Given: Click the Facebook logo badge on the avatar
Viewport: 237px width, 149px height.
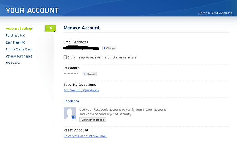Looking at the screenshot, I should (74, 117).
